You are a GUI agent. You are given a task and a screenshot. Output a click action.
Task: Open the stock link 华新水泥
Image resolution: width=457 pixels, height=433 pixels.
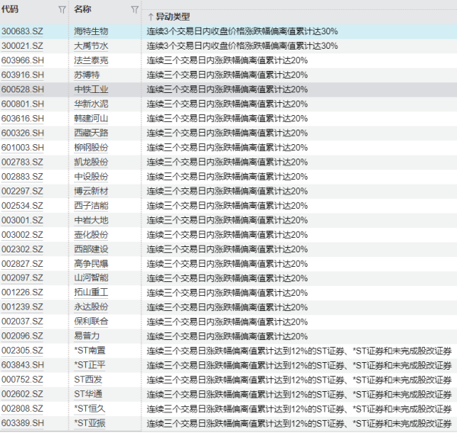click(91, 104)
